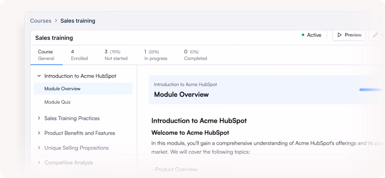Click the pencil edit icon
The width and height of the screenshot is (385, 178).
(375, 35)
